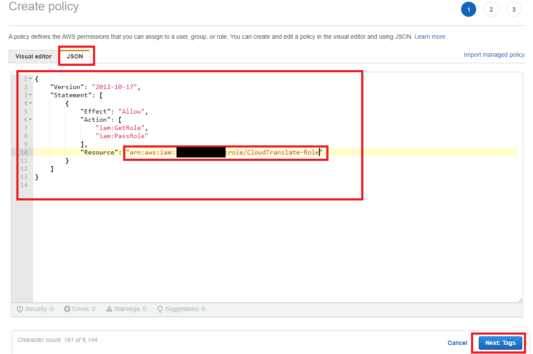Open the Learn more link
This screenshot has height=354, width=533.
430,37
